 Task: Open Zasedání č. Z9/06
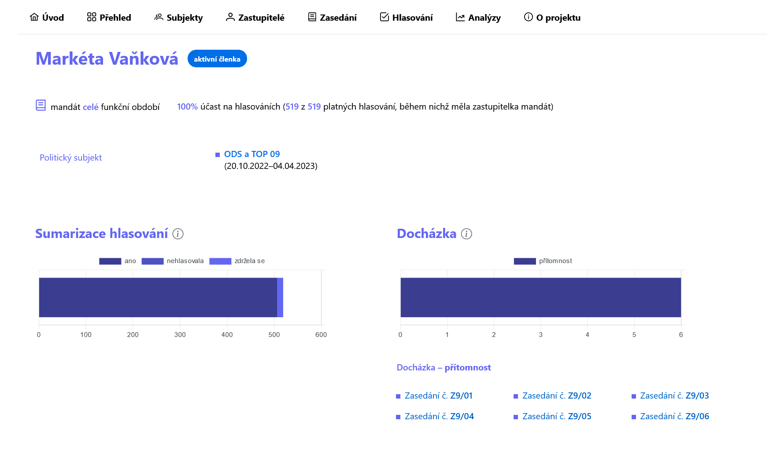(x=674, y=416)
